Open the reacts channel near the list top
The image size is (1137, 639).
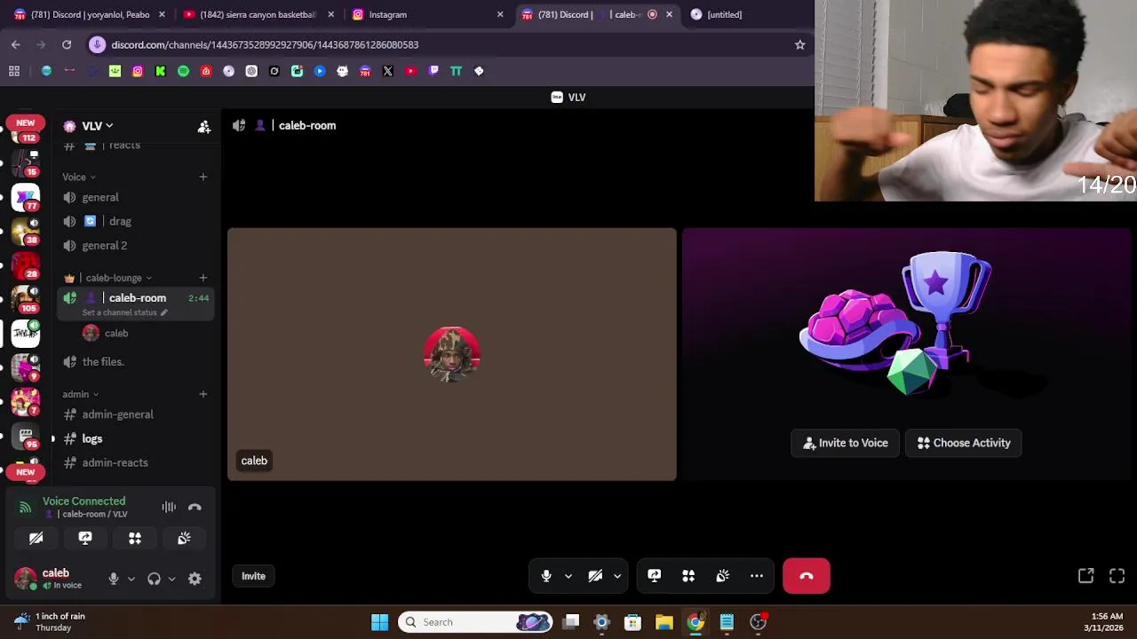[136, 146]
